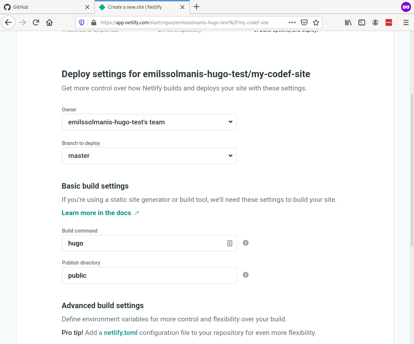Open page actions three-dot menu
This screenshot has width=414, height=344.
[292, 22]
